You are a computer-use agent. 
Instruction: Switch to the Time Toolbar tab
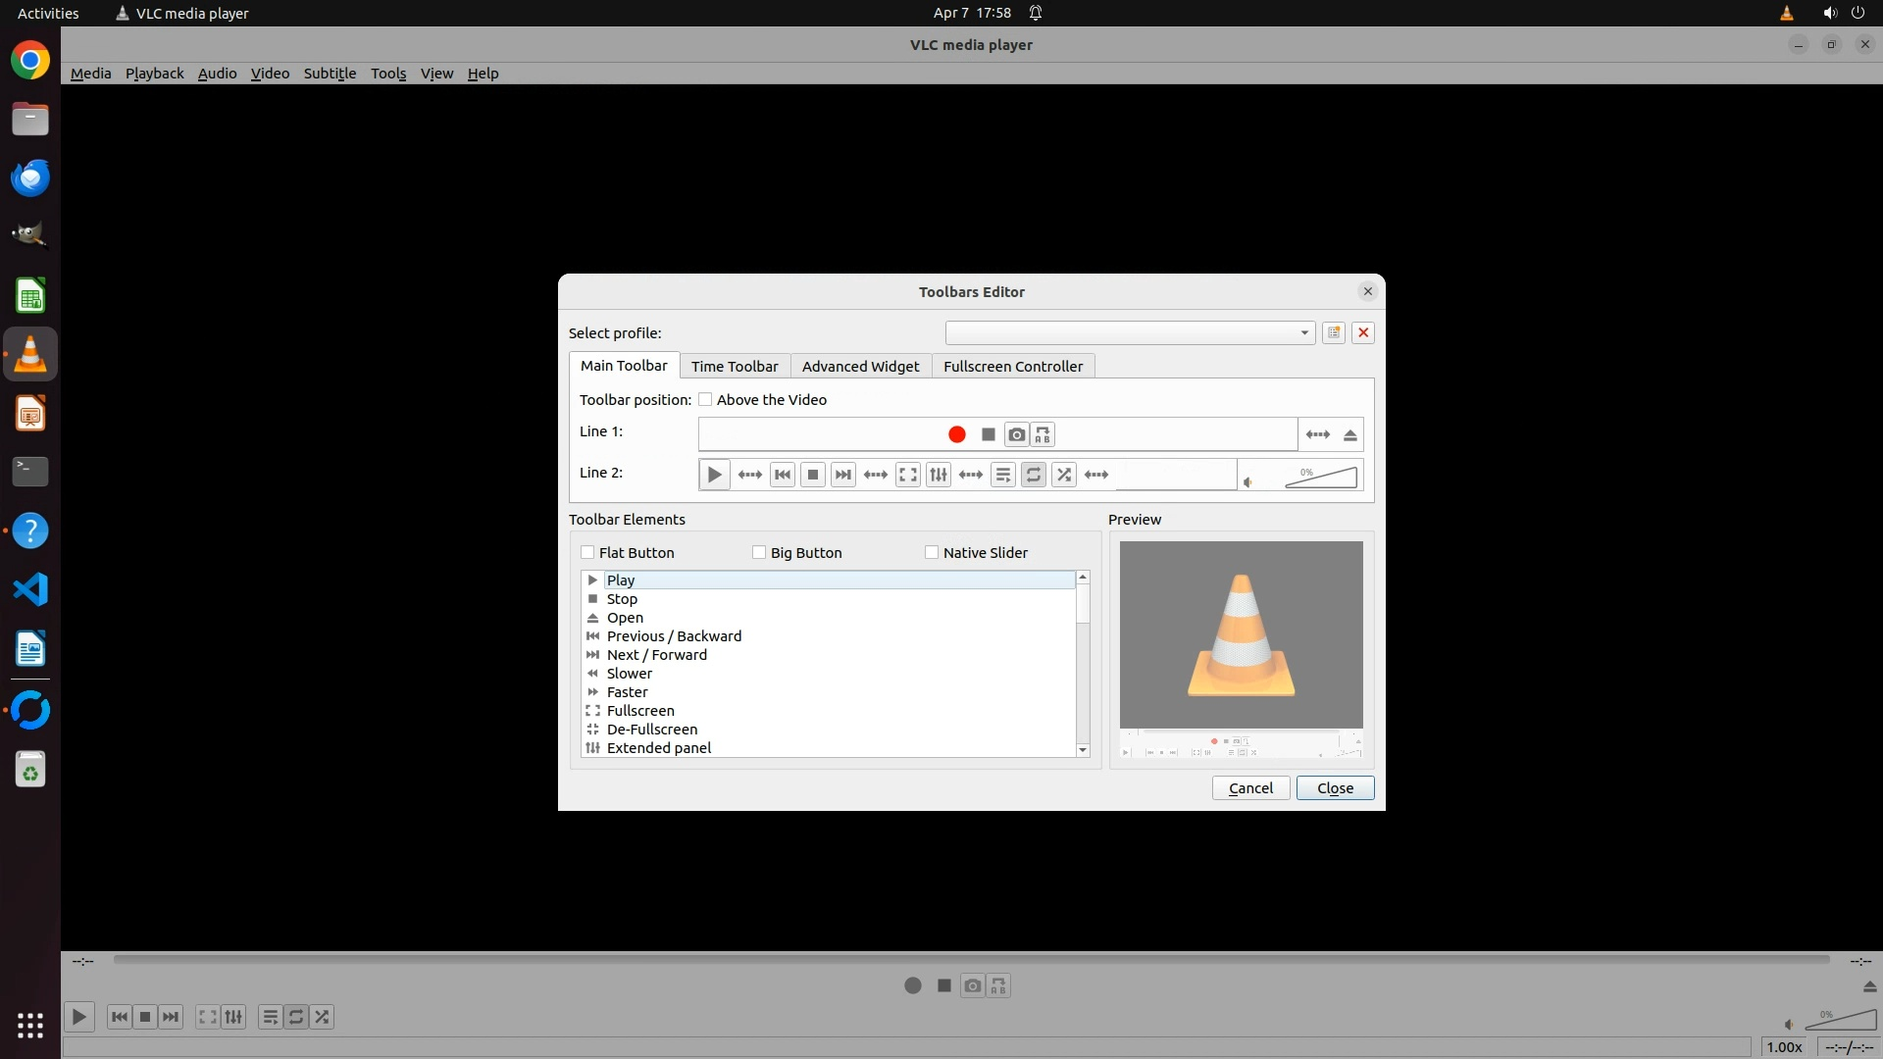734,366
